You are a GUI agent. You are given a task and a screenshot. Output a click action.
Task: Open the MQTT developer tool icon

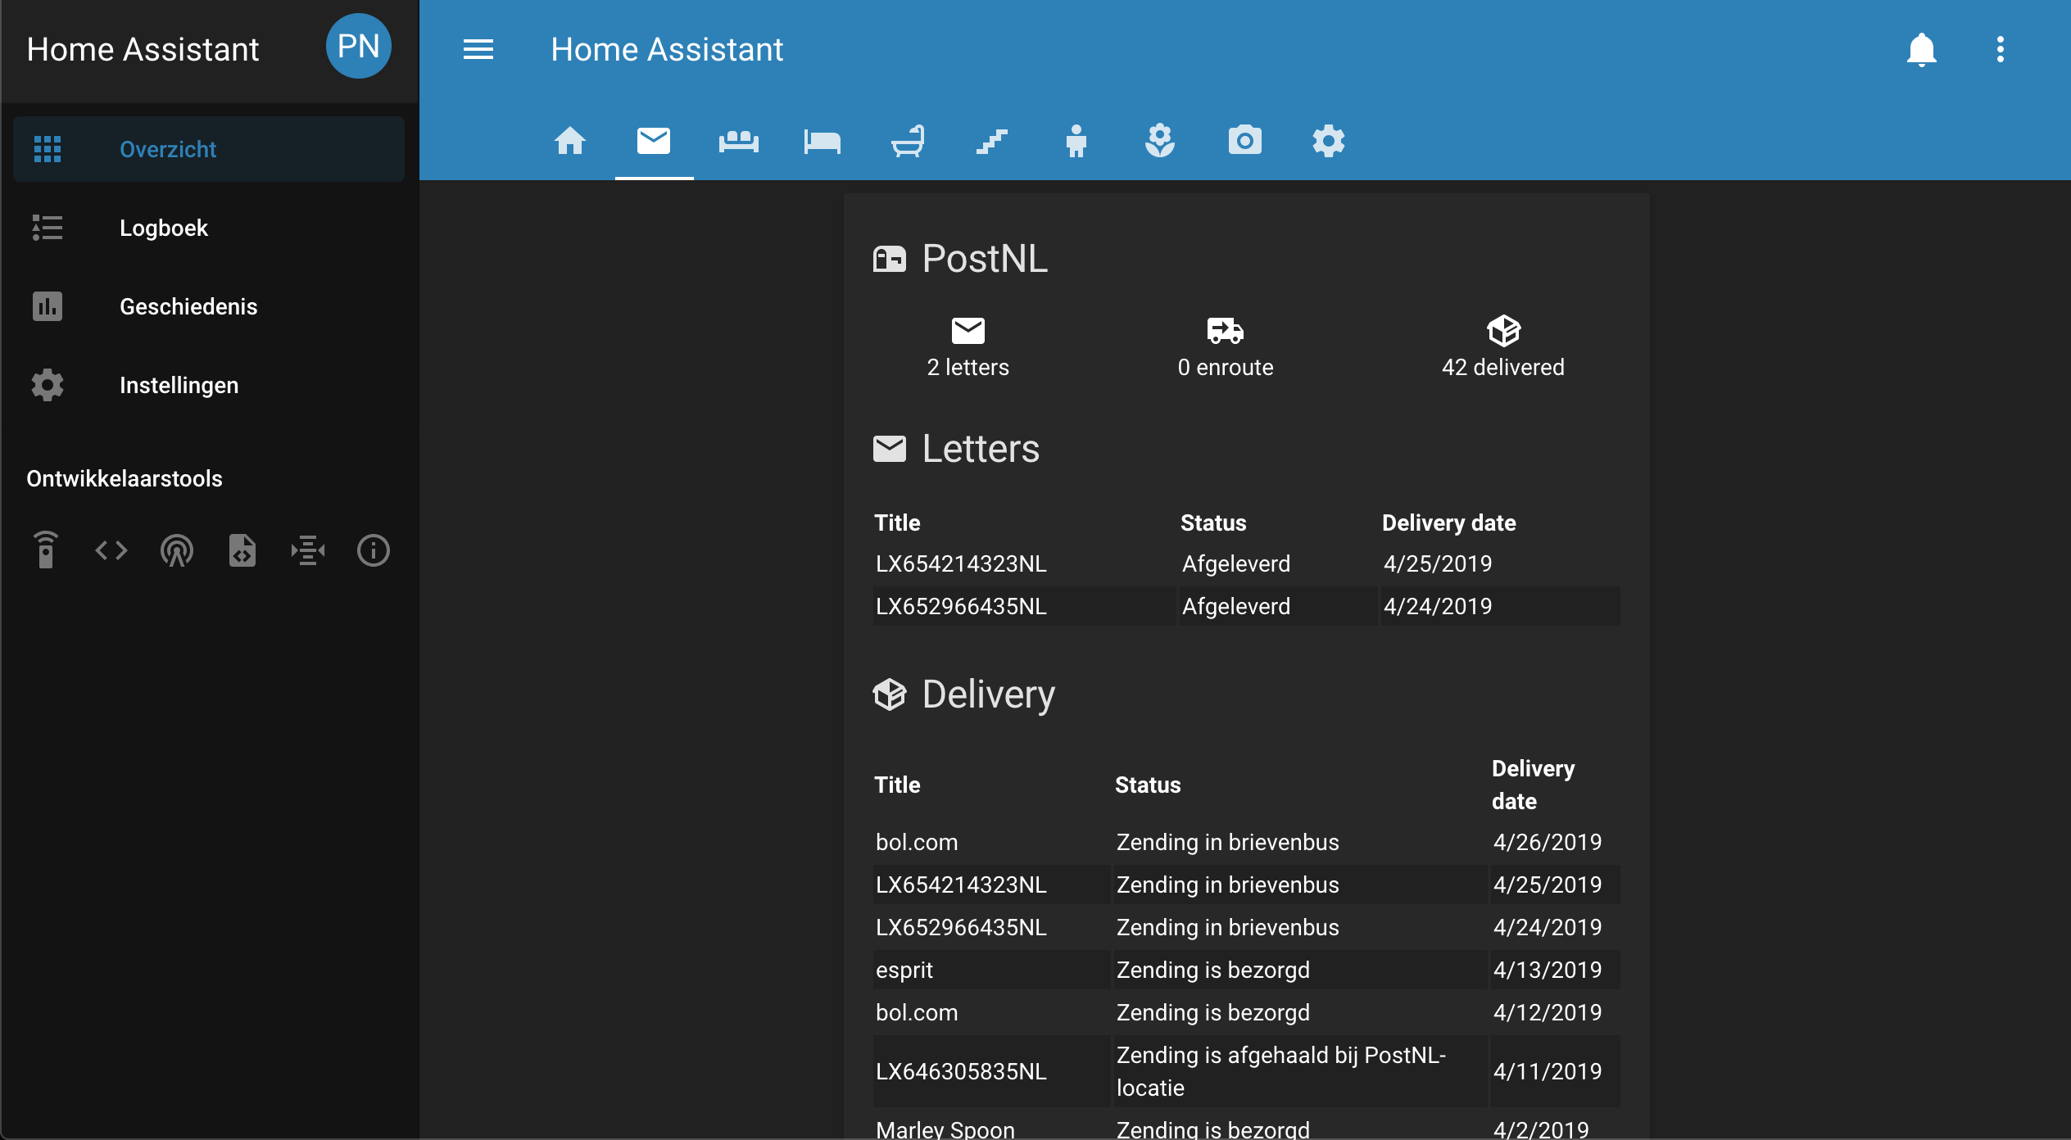pos(308,550)
